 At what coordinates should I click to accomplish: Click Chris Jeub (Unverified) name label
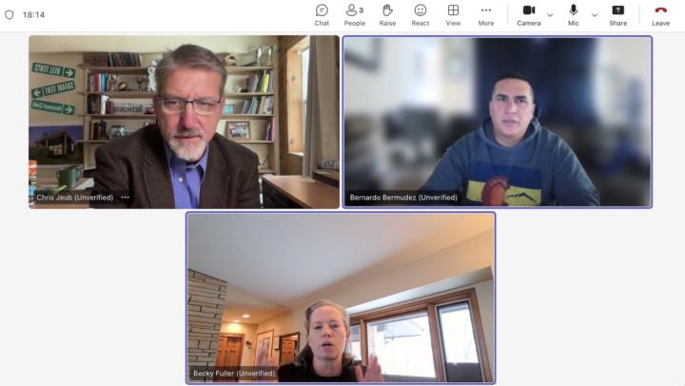(75, 198)
